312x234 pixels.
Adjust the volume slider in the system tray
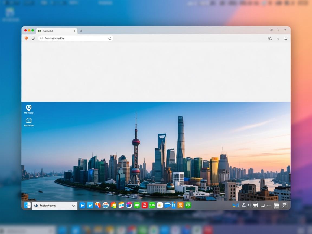269,205
